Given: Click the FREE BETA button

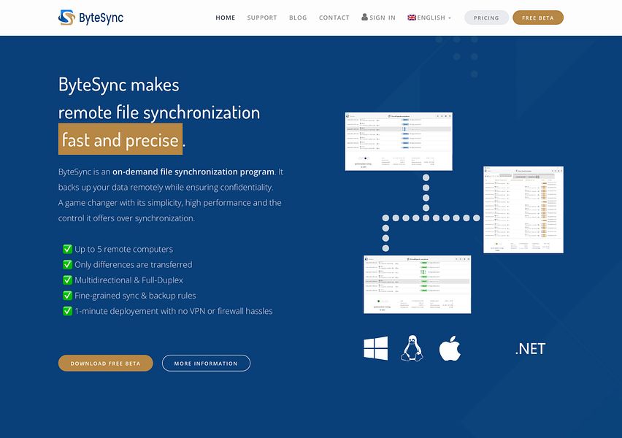Looking at the screenshot, I should tap(538, 17).
